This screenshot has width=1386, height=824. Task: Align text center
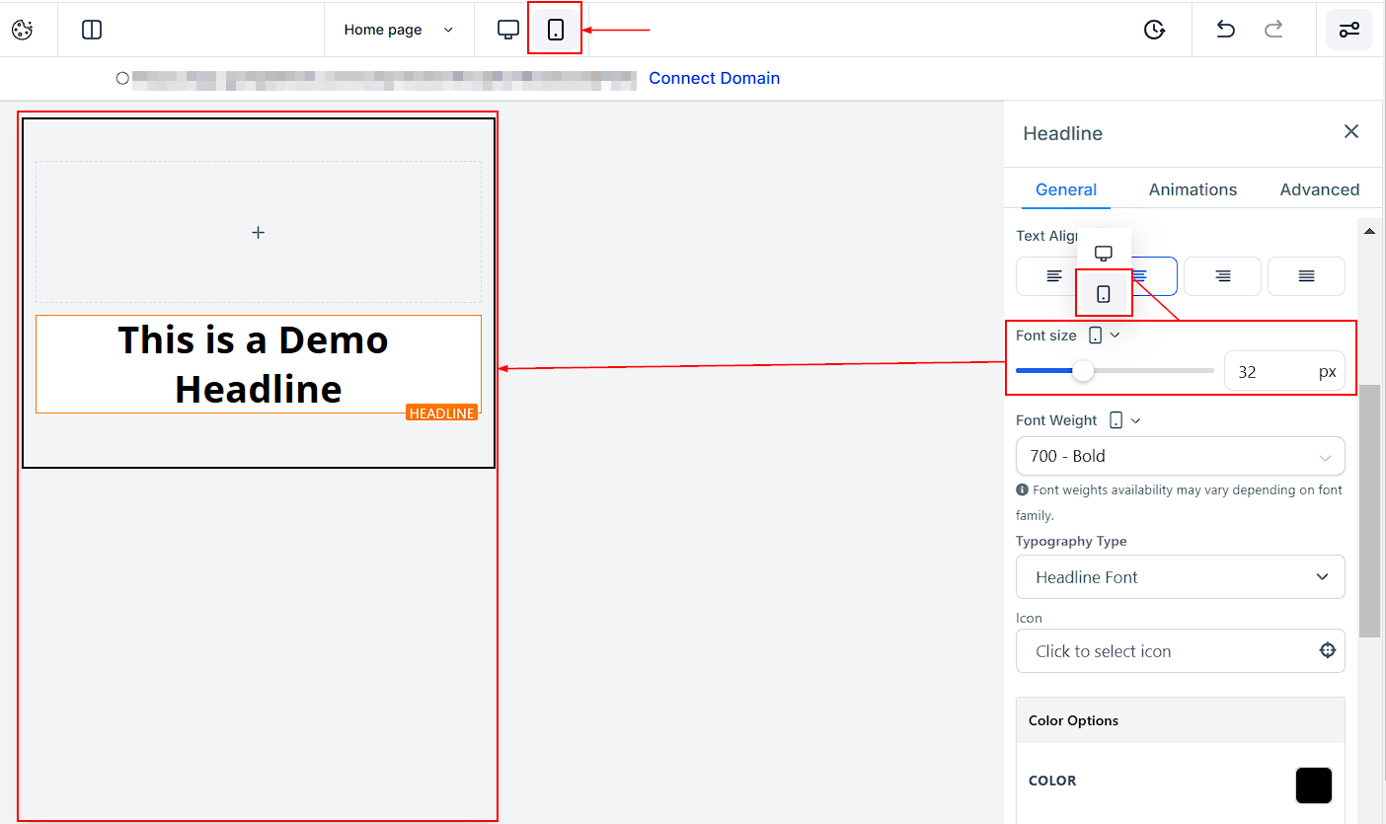(1138, 276)
